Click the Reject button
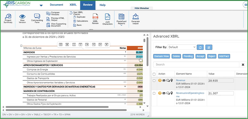This screenshot has width=248, height=119. coord(212,56)
